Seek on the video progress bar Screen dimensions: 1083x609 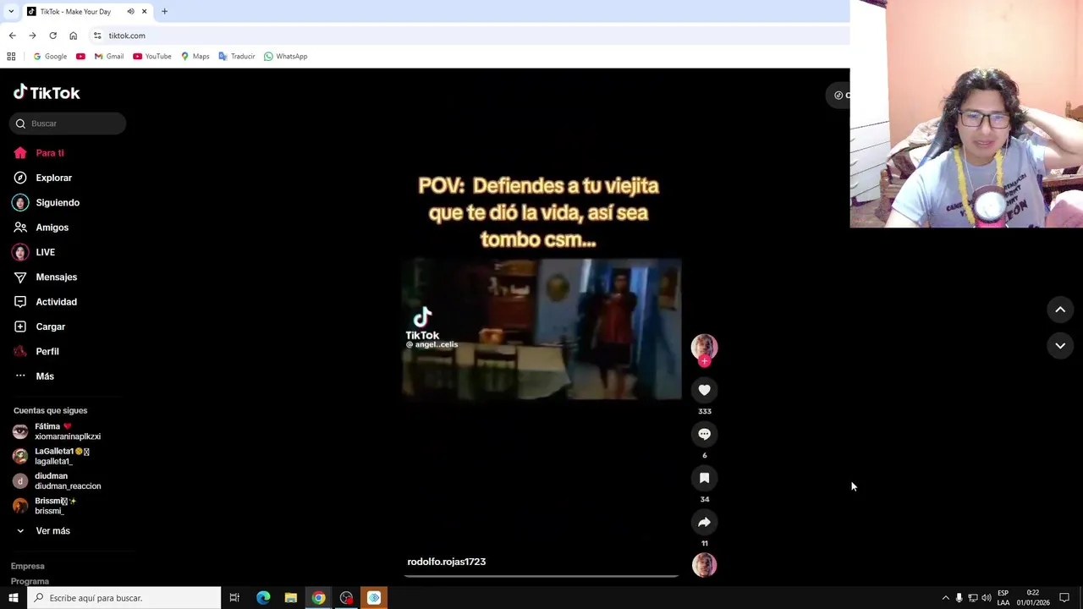[x=541, y=576]
